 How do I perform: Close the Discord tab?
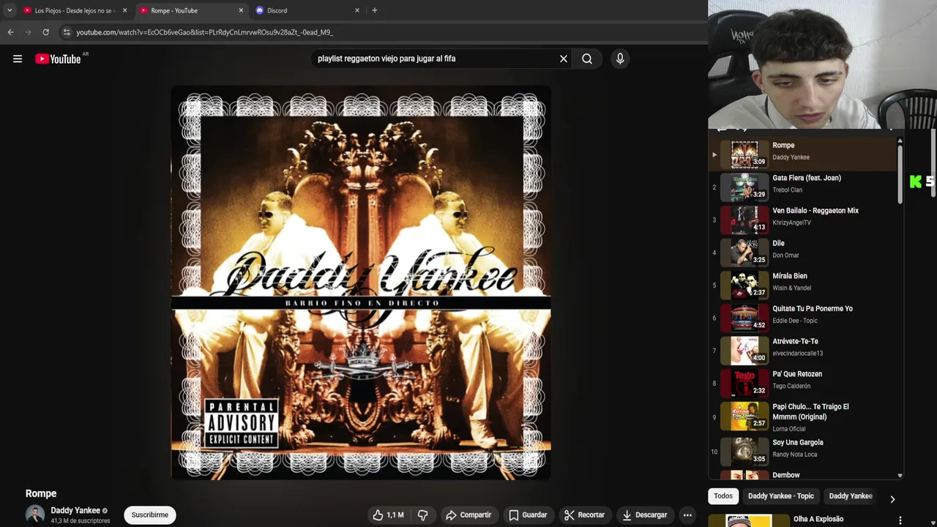pyautogui.click(x=357, y=10)
